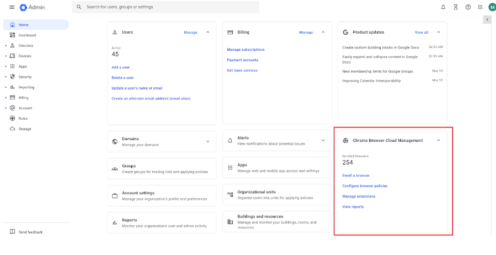Click the Storage cloud icon in the sidebar

pyautogui.click(x=12, y=129)
